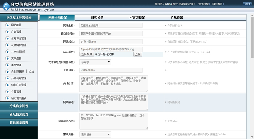Click the page vertical scrollbar thumb
Image resolution: width=254 pixels, height=139 pixels.
tap(252, 38)
